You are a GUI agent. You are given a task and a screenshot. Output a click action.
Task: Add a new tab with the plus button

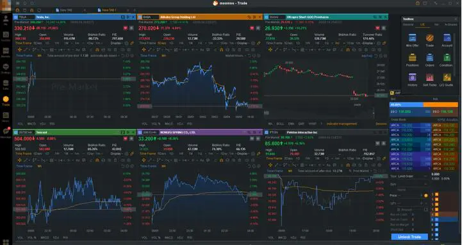tap(135, 10)
